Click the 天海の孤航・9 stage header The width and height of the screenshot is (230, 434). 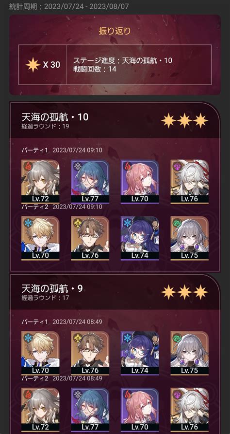pyautogui.click(x=52, y=289)
